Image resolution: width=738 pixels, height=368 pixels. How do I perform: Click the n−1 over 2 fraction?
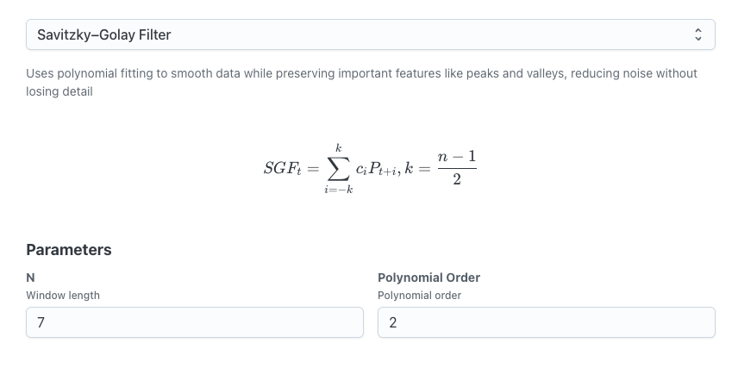[457, 167]
